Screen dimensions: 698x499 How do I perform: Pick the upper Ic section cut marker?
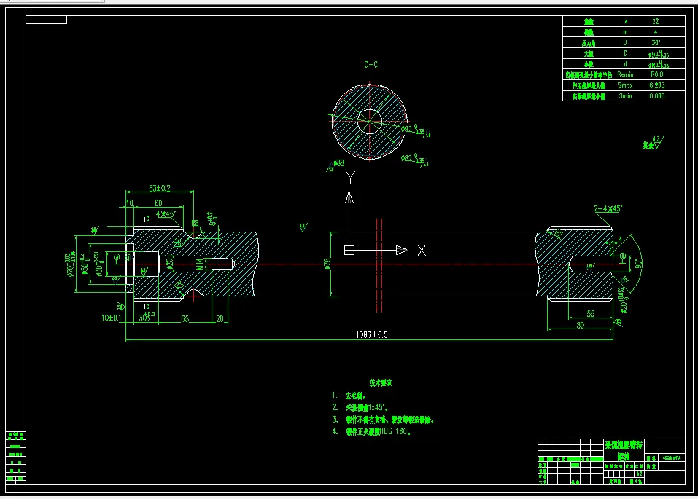click(147, 219)
